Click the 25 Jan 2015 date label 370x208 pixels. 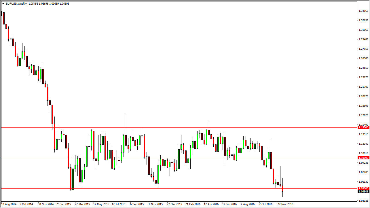pyautogui.click(x=64, y=204)
